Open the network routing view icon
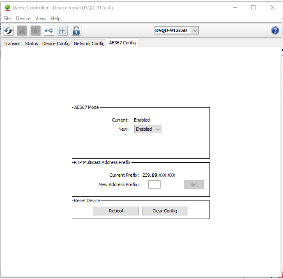283x279 pixels. click(49, 31)
